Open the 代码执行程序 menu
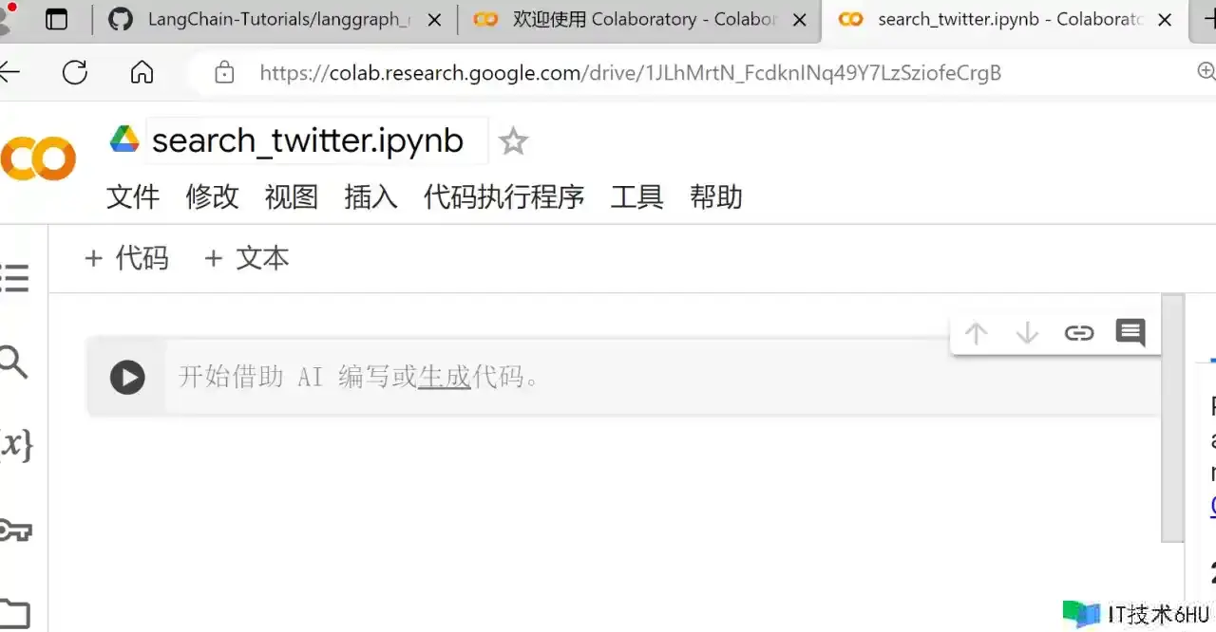 (503, 196)
